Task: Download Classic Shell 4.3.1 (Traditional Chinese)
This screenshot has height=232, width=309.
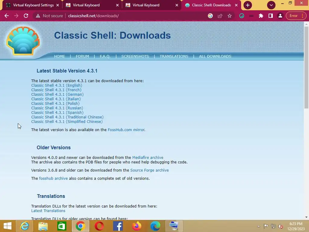Action: [x=67, y=117]
